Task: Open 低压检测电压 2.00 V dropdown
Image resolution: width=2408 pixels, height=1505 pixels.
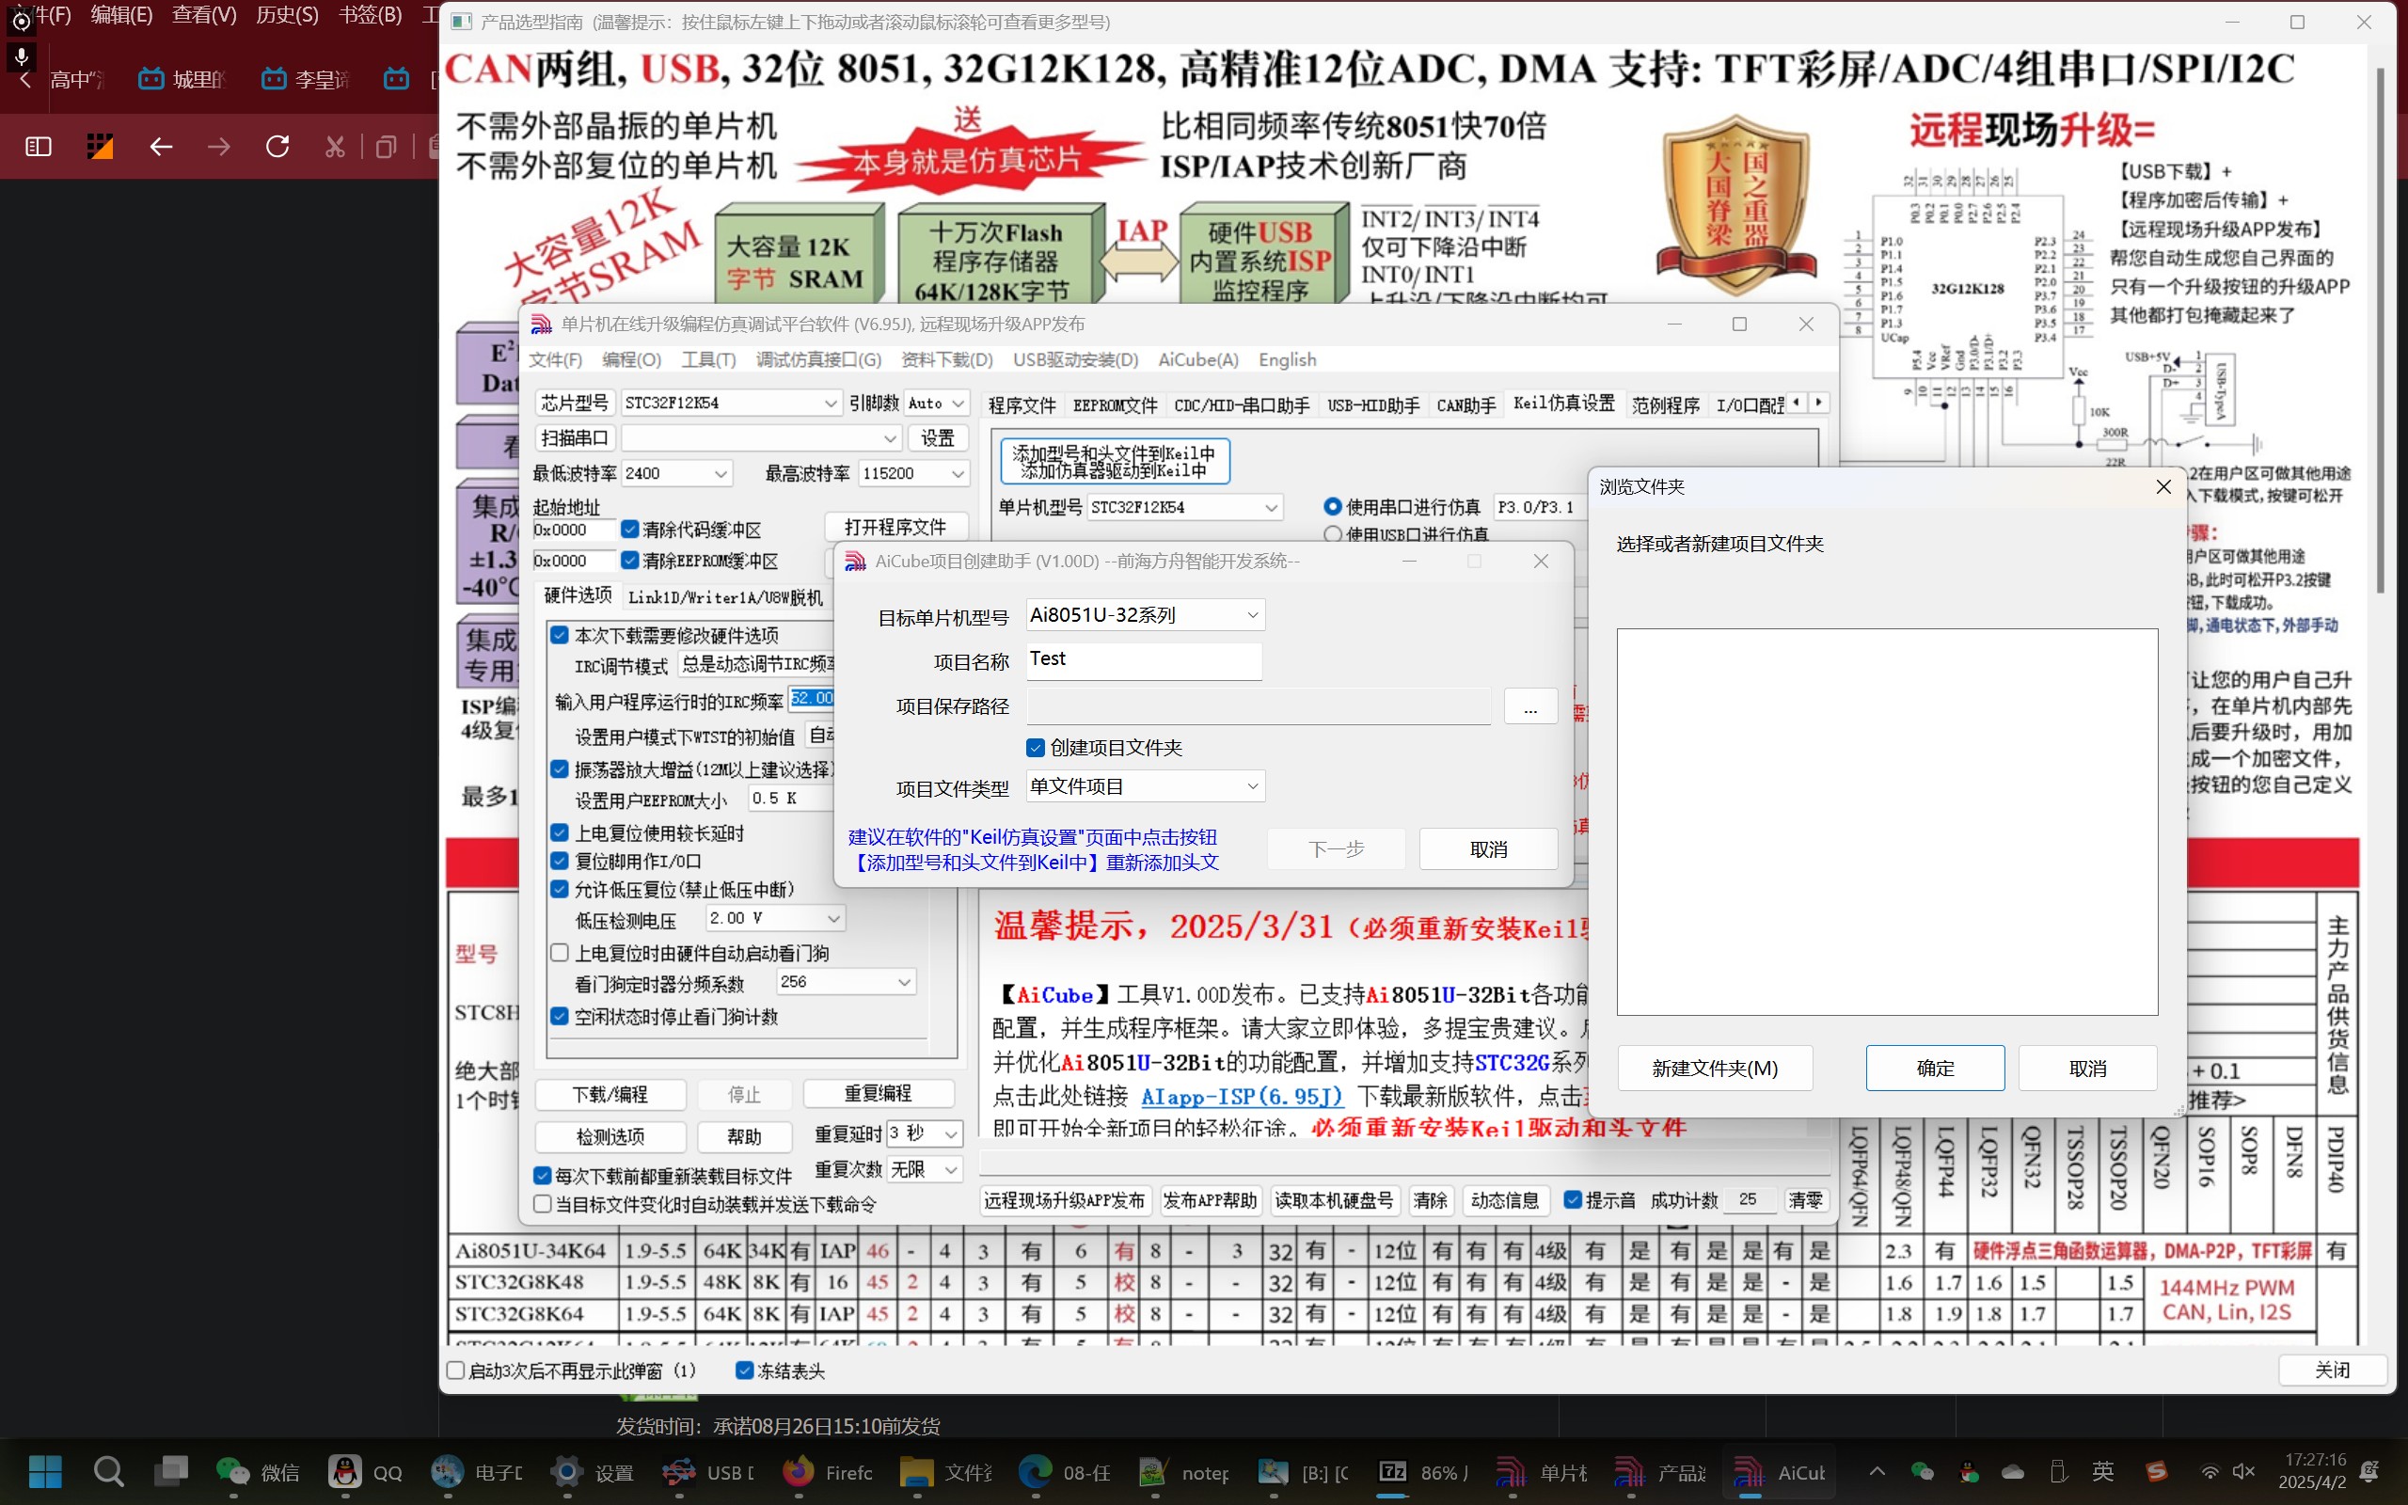Action: click(x=775, y=918)
